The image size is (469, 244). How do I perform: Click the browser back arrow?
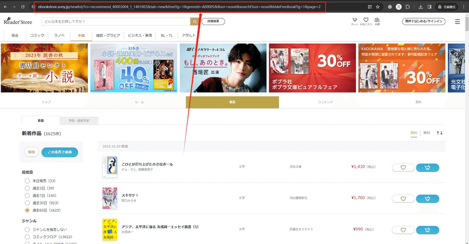pyautogui.click(x=5, y=6)
